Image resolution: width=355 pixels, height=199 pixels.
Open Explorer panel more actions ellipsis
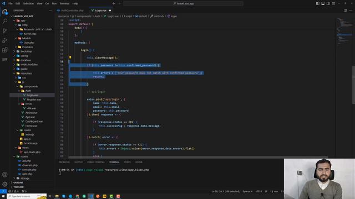[x=50, y=11]
